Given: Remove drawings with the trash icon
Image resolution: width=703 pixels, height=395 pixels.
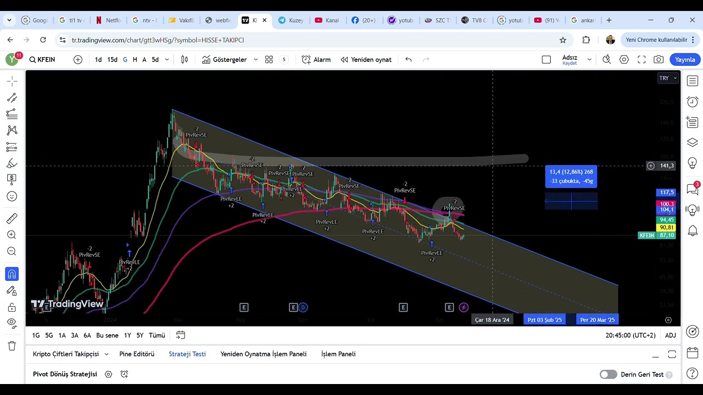Looking at the screenshot, I should 12,346.
